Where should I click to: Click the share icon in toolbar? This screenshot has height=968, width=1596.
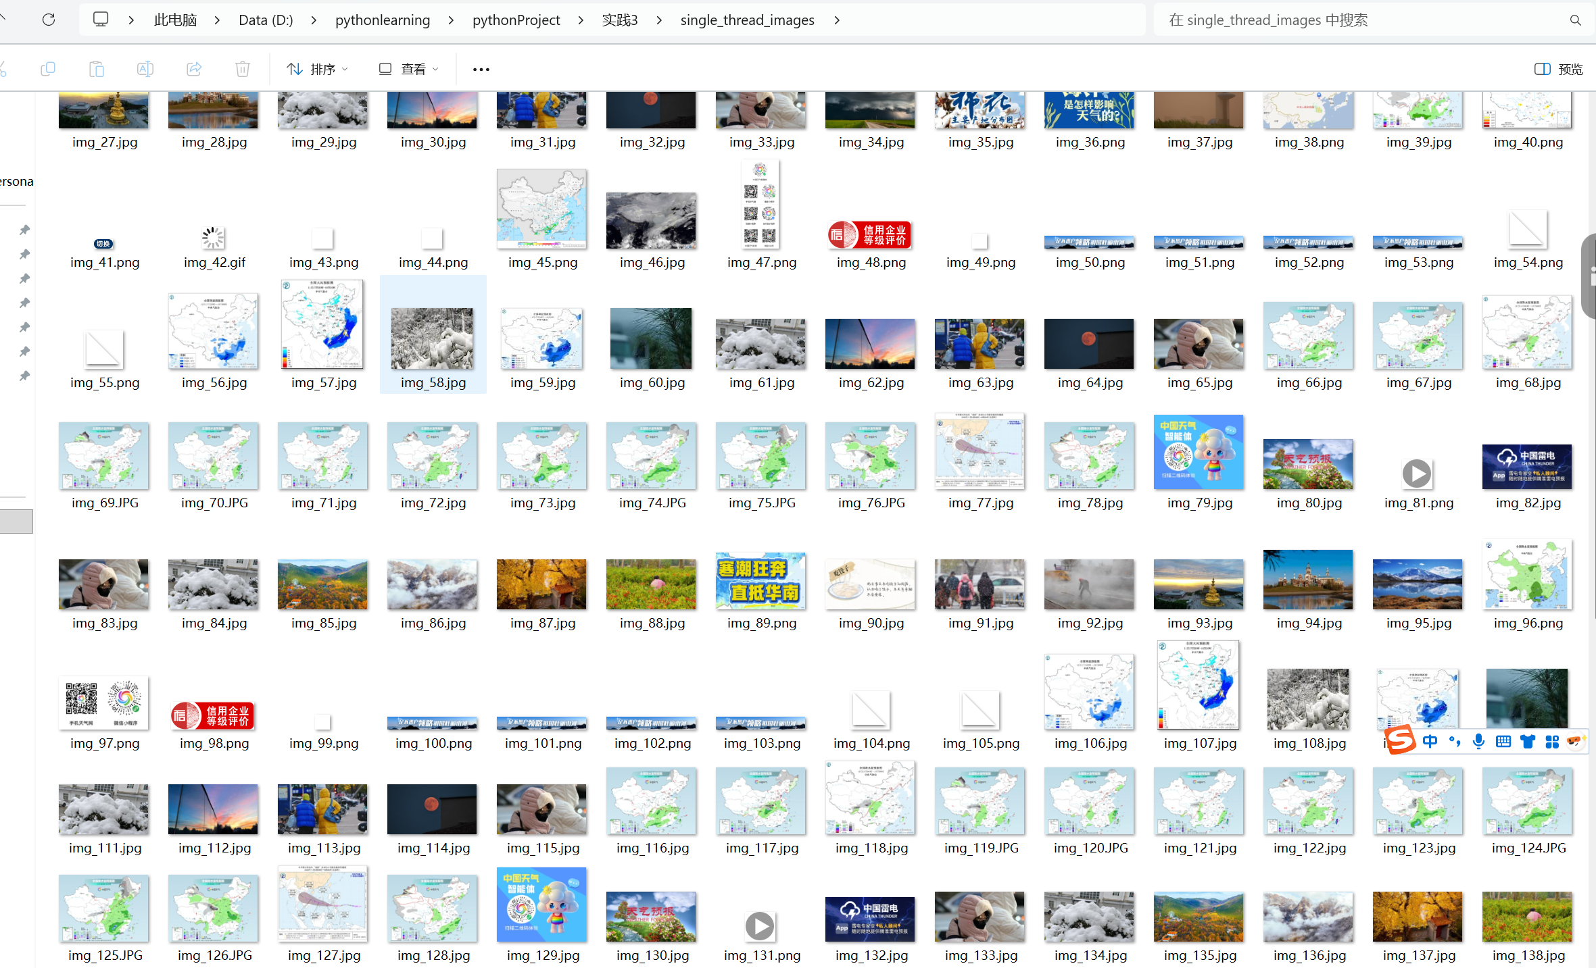coord(194,69)
